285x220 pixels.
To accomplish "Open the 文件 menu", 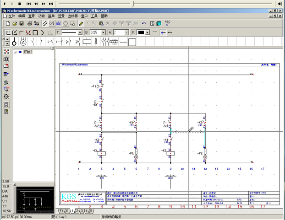I will 11,16.
